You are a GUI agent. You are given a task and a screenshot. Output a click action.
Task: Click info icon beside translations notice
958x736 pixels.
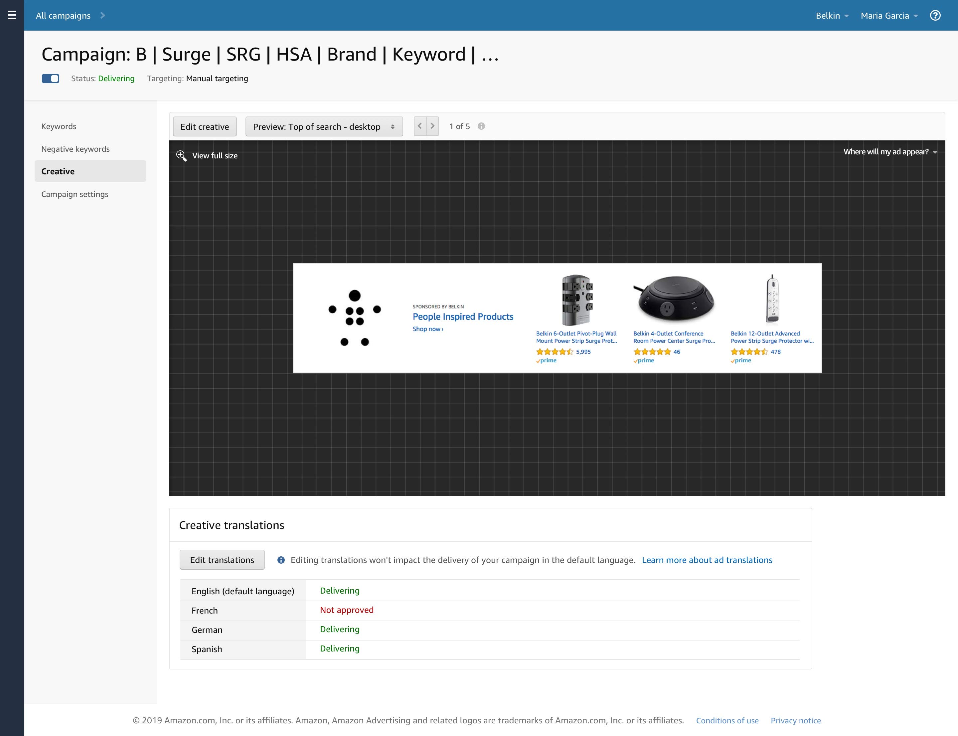point(281,560)
